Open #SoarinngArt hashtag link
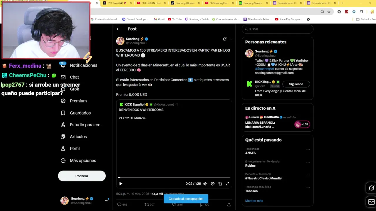Screen dimensions: 376x211 264,69
